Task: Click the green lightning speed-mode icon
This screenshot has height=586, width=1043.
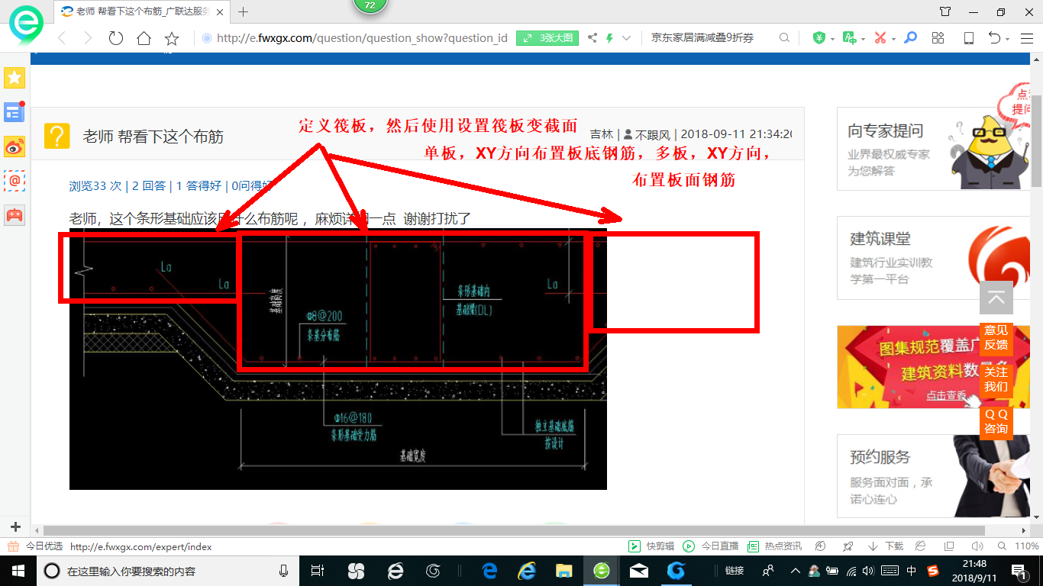Action: (x=610, y=38)
